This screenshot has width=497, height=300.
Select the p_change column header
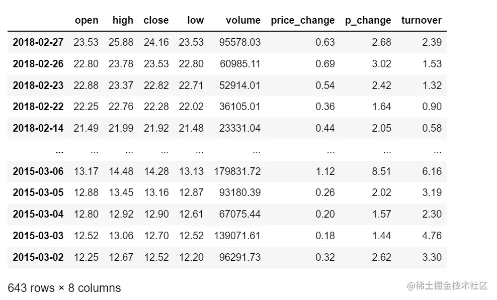pyautogui.click(x=368, y=20)
